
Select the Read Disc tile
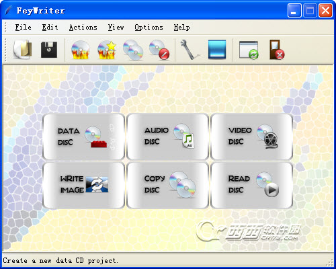coord(252,185)
